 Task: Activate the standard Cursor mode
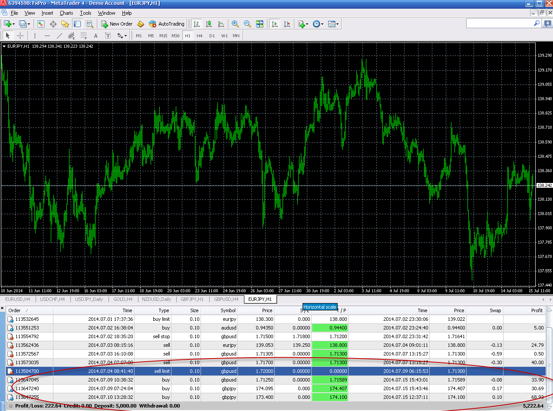(8, 36)
